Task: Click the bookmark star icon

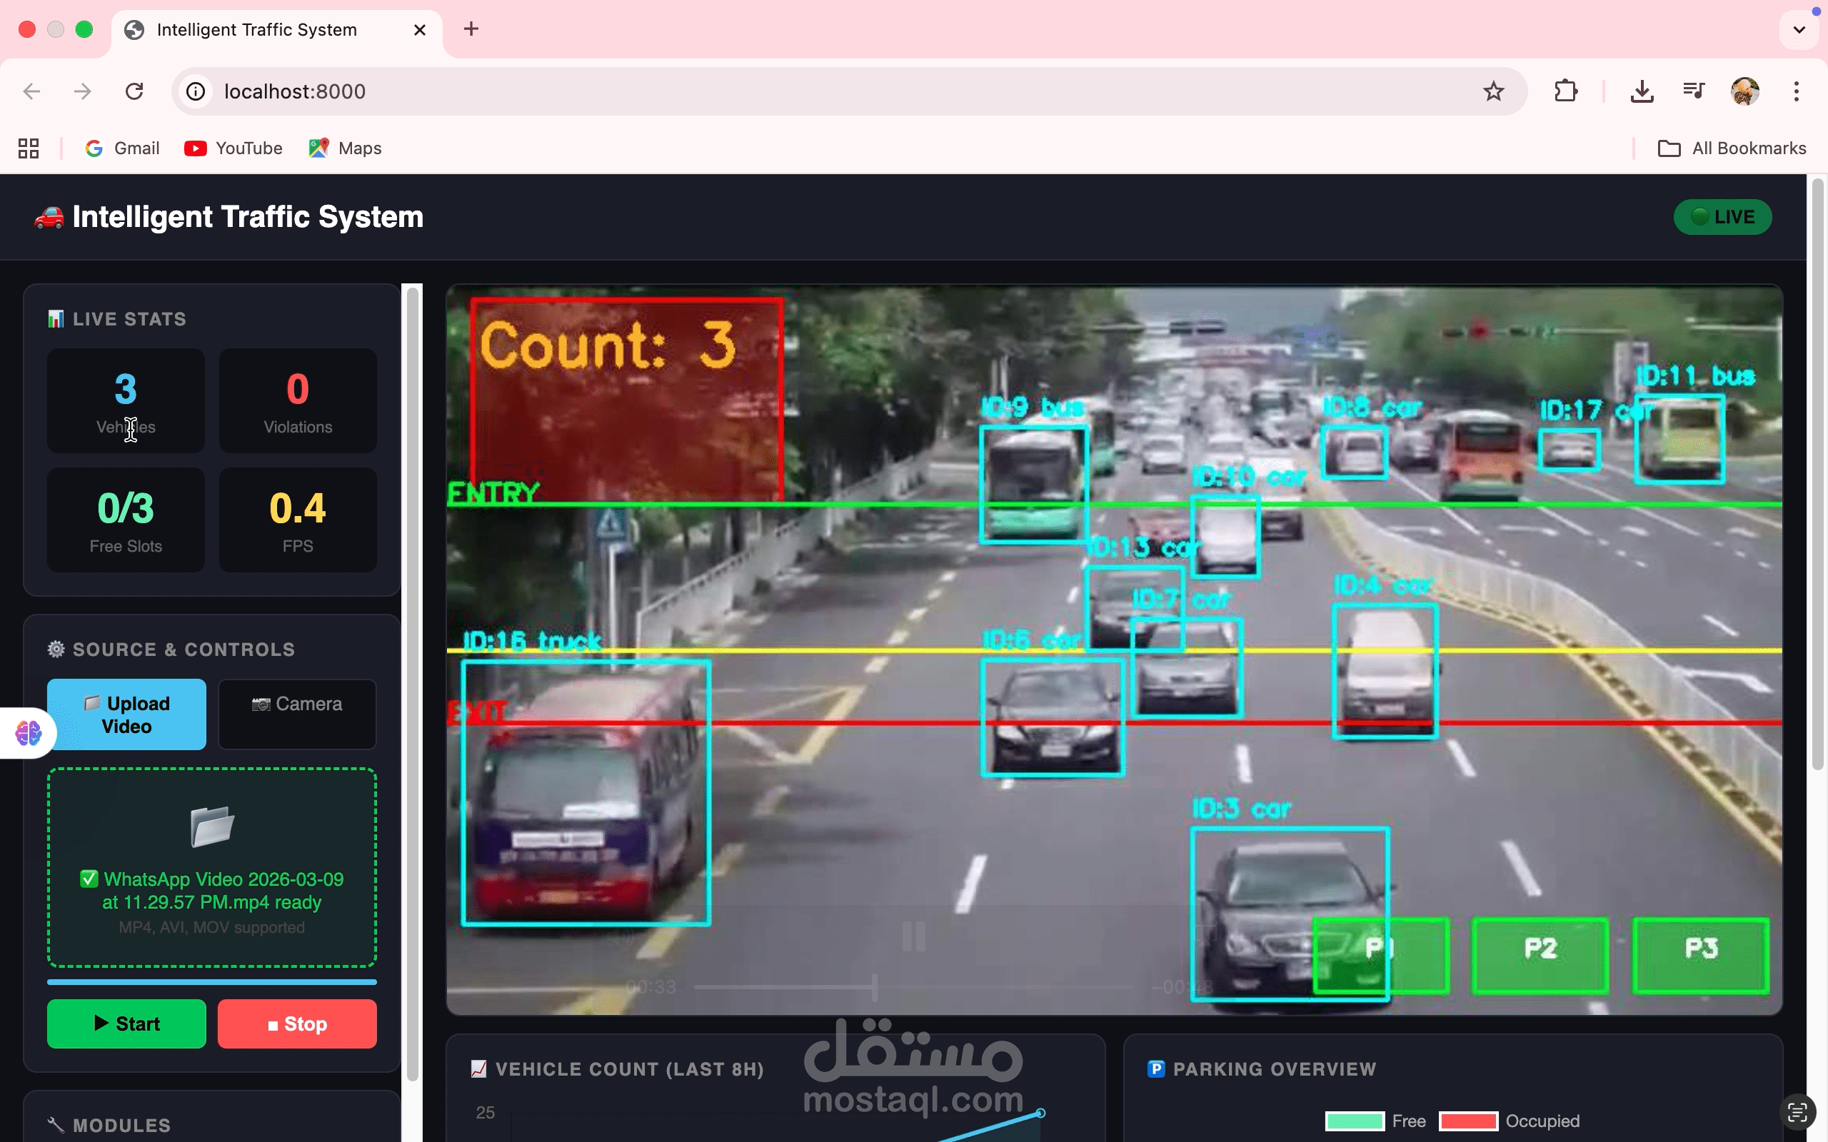Action: pos(1492,91)
